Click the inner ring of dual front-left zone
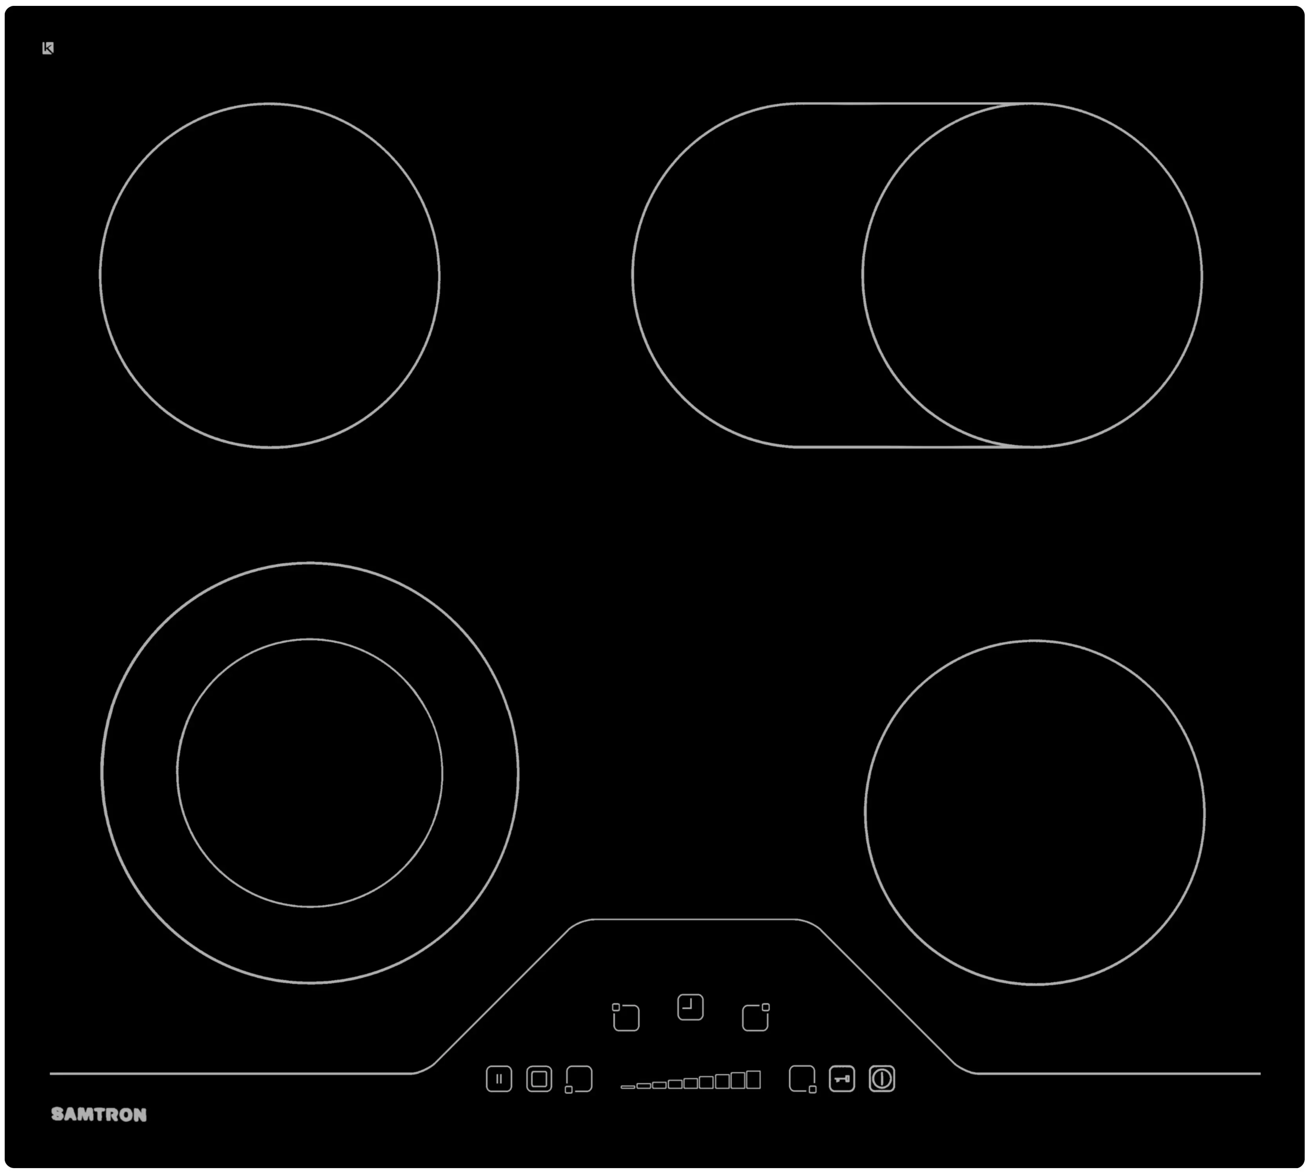This screenshot has height=1174, width=1309. pos(310,773)
